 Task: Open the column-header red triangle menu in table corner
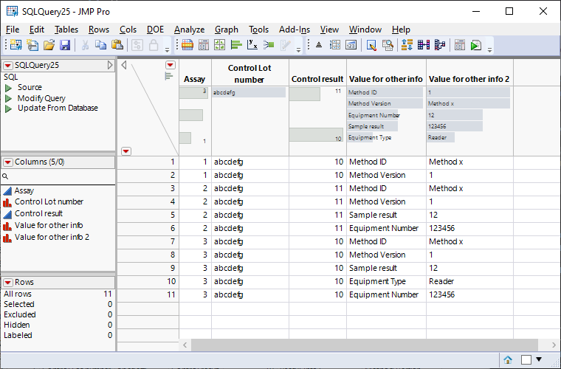tap(171, 65)
